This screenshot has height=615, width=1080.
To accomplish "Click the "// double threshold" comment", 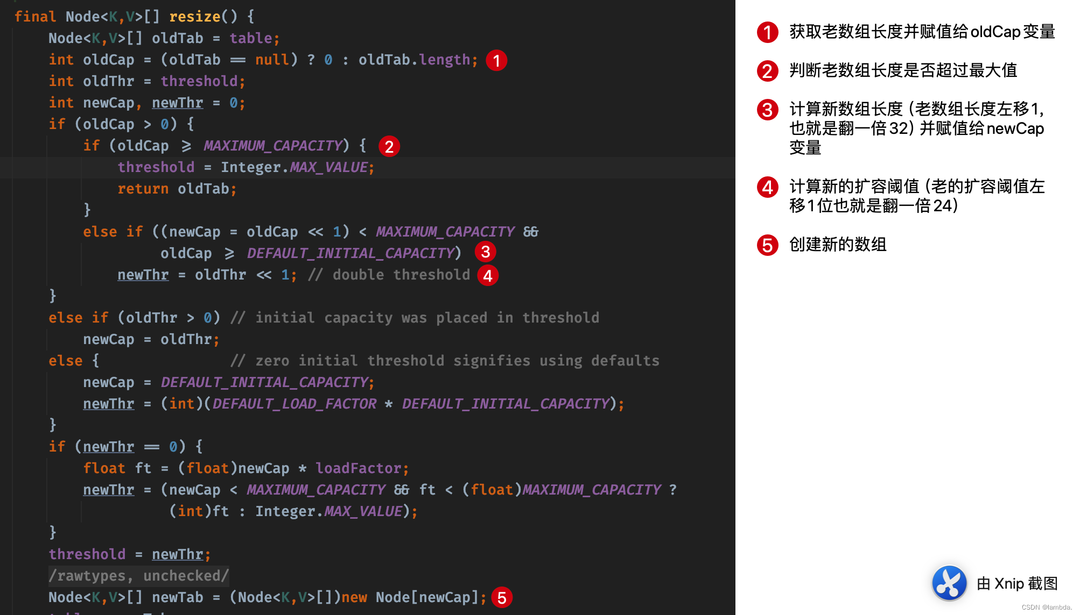I will pos(389,275).
